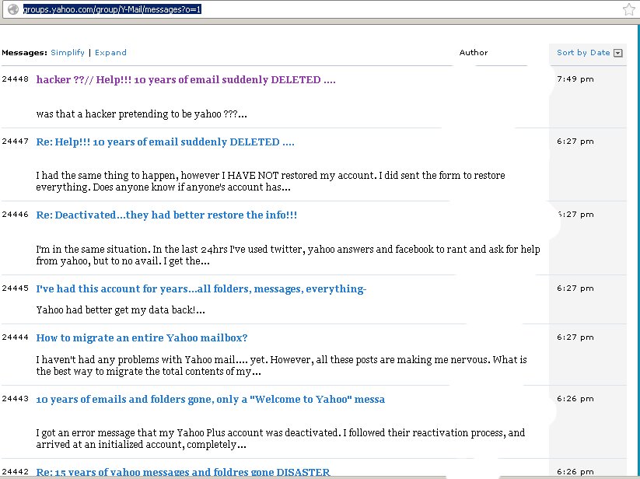
Task: Open "Re: Deactivated...they had better restore" message
Action: (166, 215)
